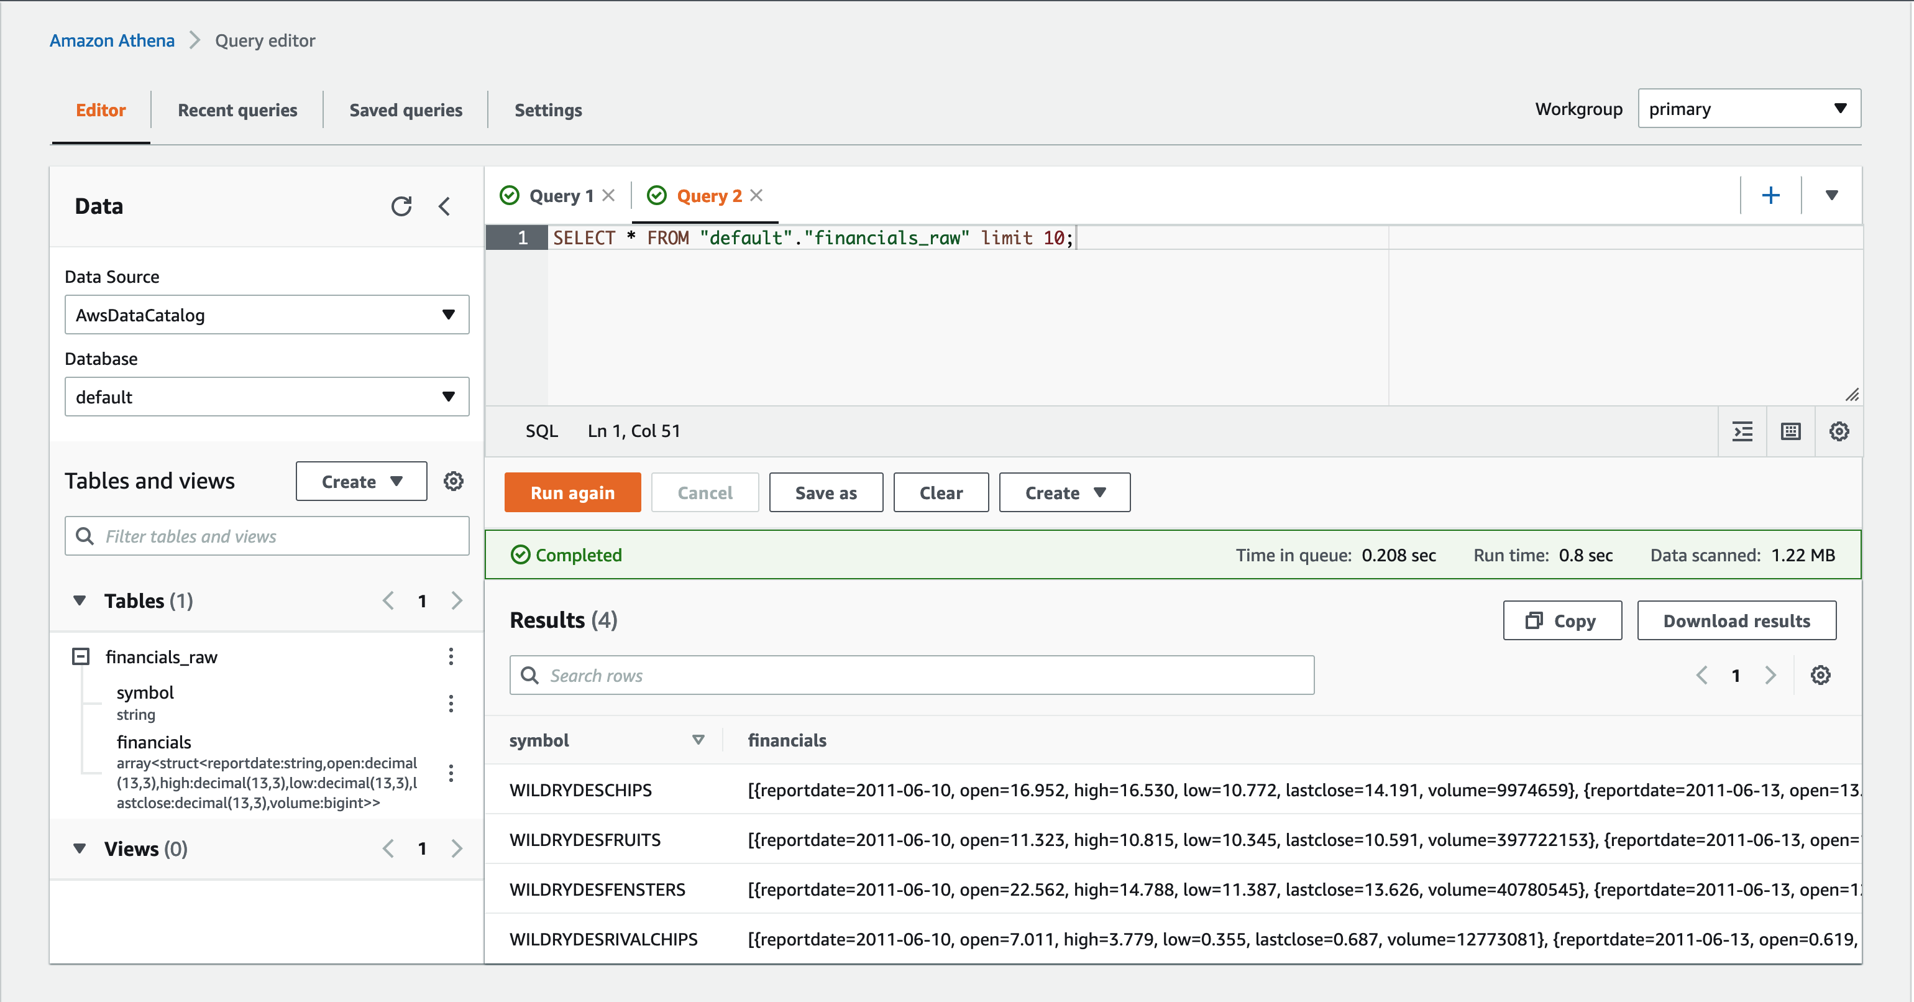Click the Run again button

(x=572, y=493)
